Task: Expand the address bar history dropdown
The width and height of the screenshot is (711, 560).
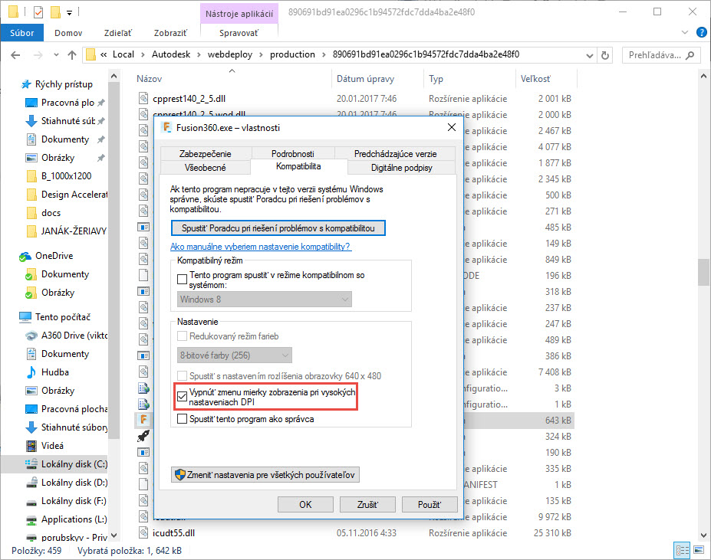Action: pos(591,55)
